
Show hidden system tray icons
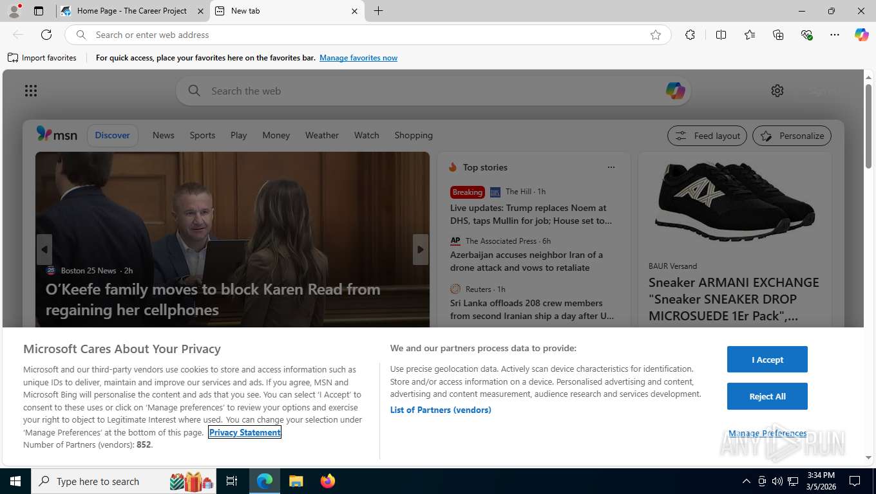[746, 481]
